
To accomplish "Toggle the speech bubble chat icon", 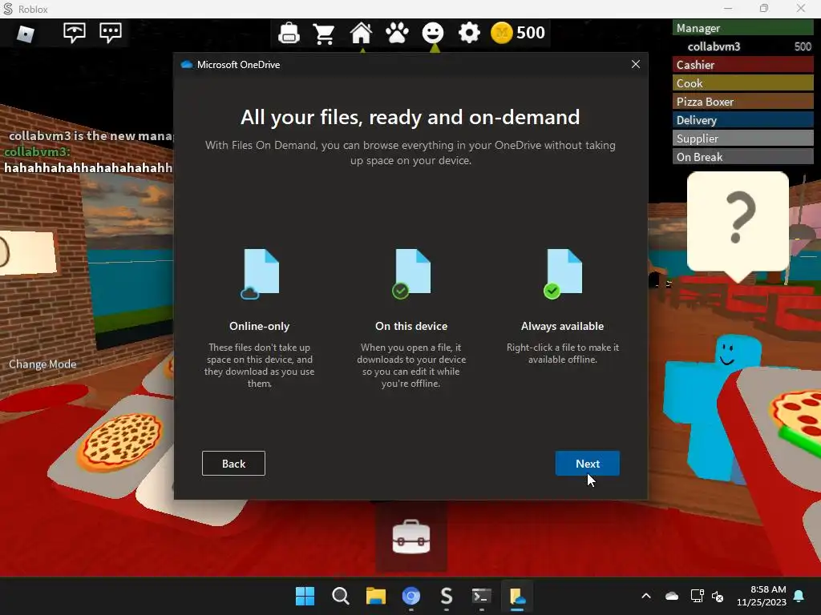I will pos(111,32).
